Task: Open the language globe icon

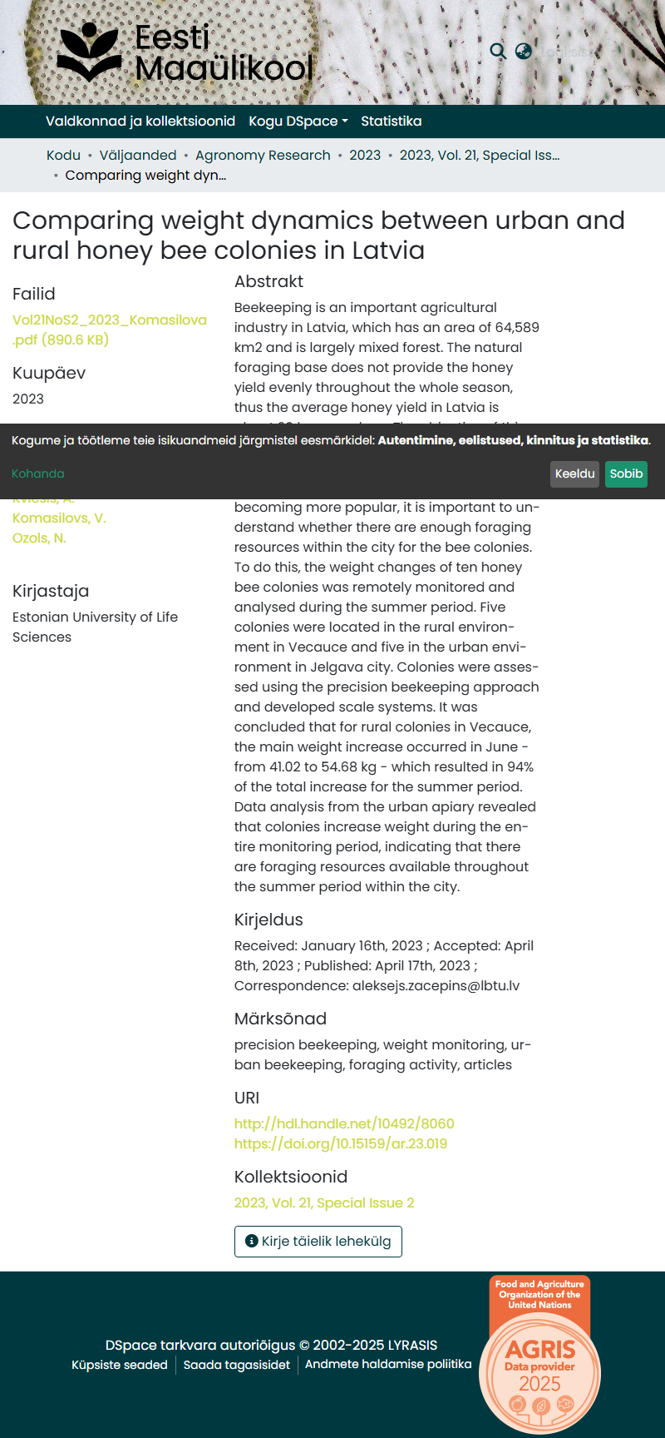Action: click(x=523, y=51)
